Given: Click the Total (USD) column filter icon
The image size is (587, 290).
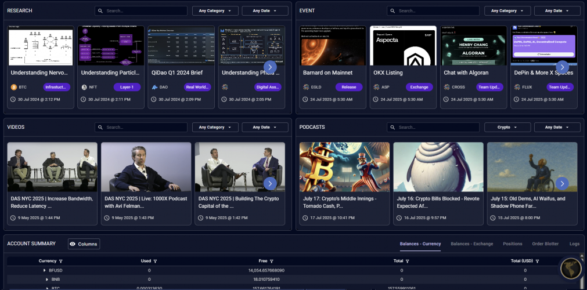Looking at the screenshot, I should pyautogui.click(x=537, y=261).
